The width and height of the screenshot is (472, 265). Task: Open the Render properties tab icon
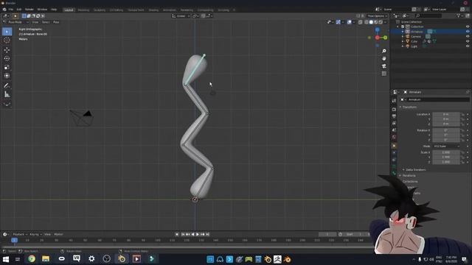coord(394,110)
